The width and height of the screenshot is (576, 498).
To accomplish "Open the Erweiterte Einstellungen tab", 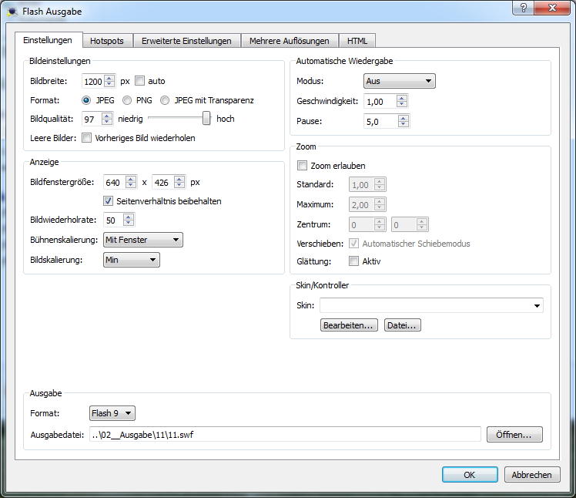I will [186, 41].
